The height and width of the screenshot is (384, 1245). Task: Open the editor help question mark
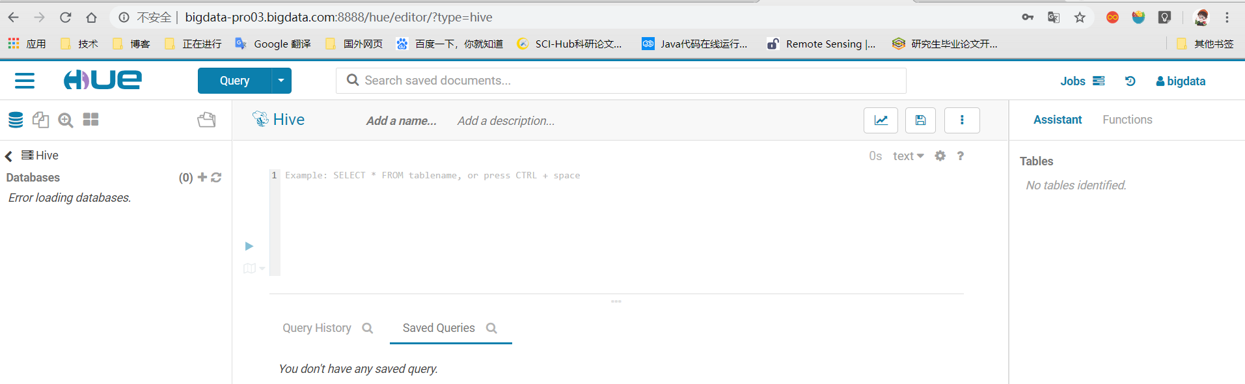[961, 156]
